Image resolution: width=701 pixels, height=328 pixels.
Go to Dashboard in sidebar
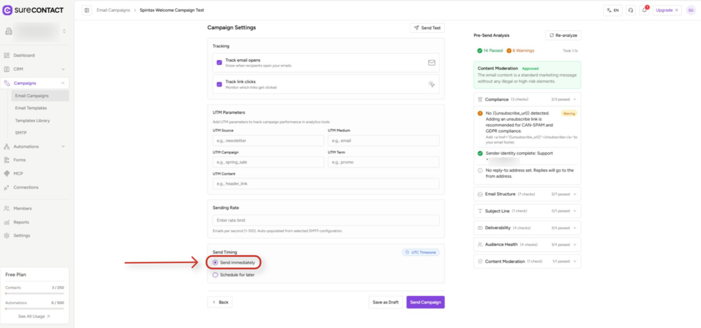pyautogui.click(x=24, y=55)
